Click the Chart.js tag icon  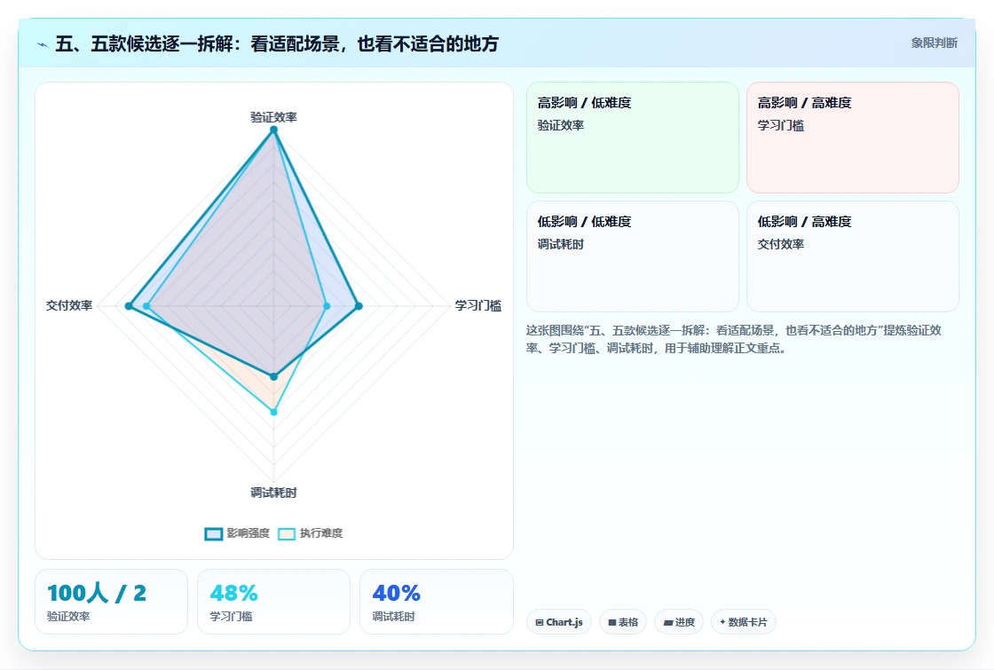tap(540, 622)
